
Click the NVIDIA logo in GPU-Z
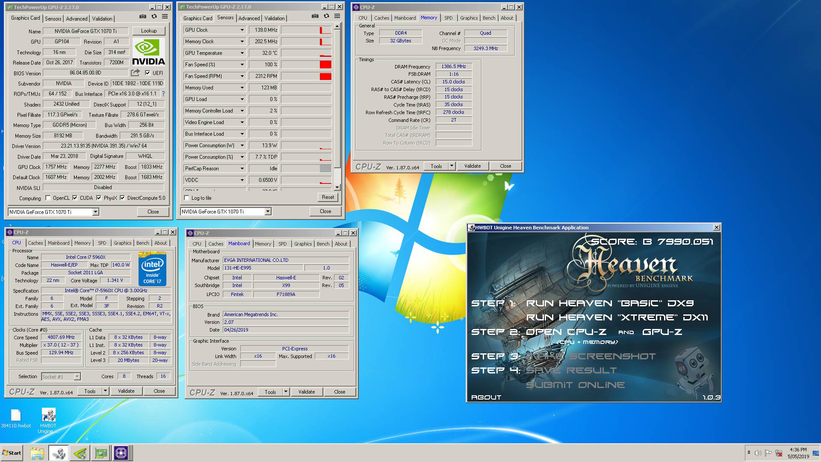coord(148,52)
